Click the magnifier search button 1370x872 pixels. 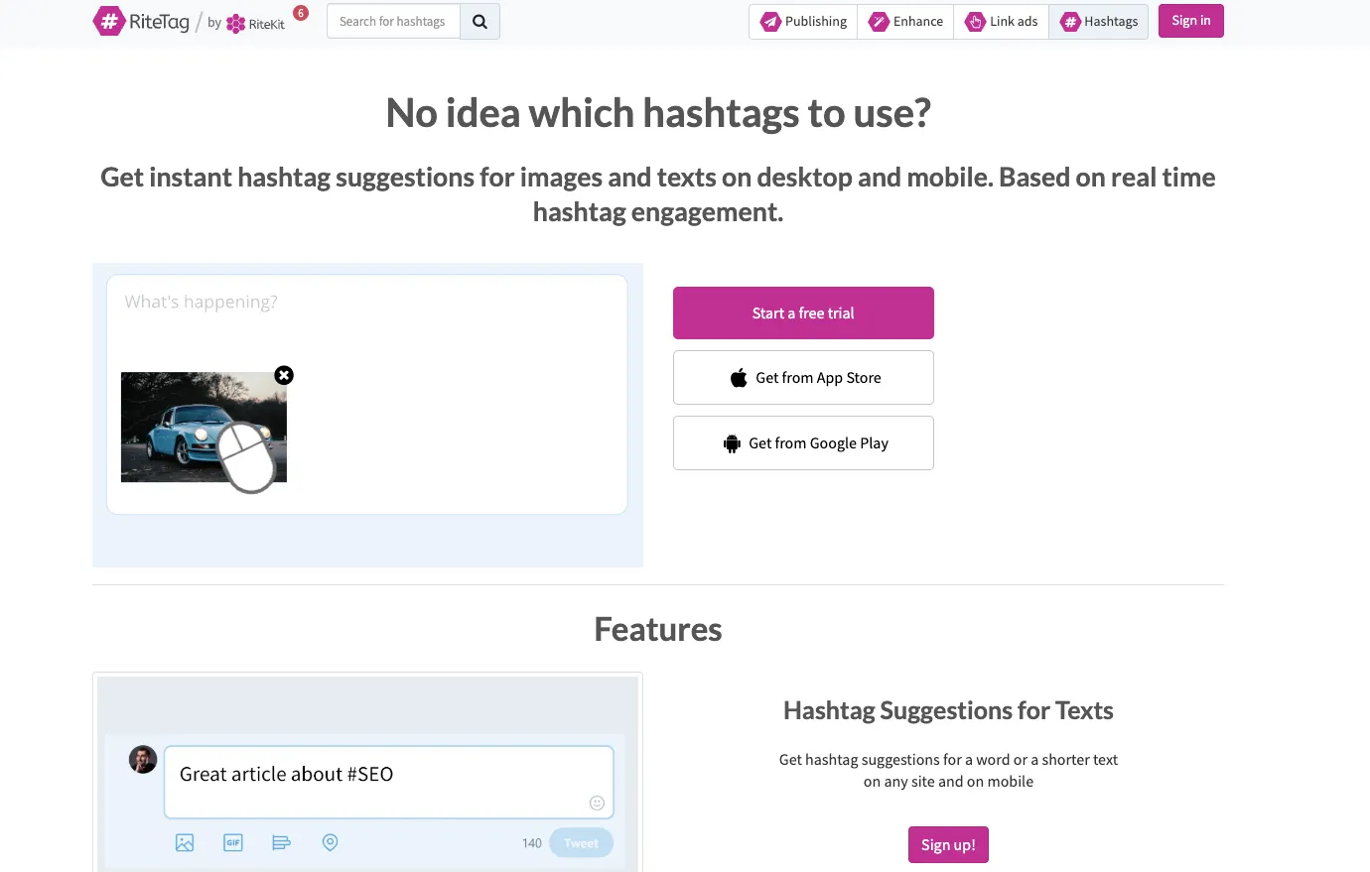click(x=479, y=22)
